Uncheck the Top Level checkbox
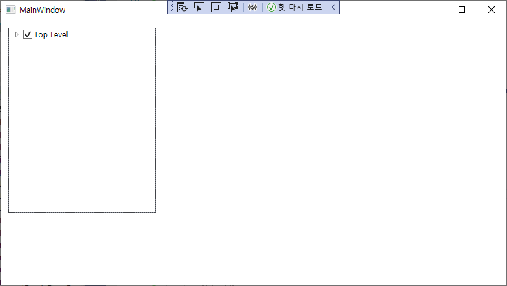This screenshot has width=507, height=286. (x=28, y=34)
